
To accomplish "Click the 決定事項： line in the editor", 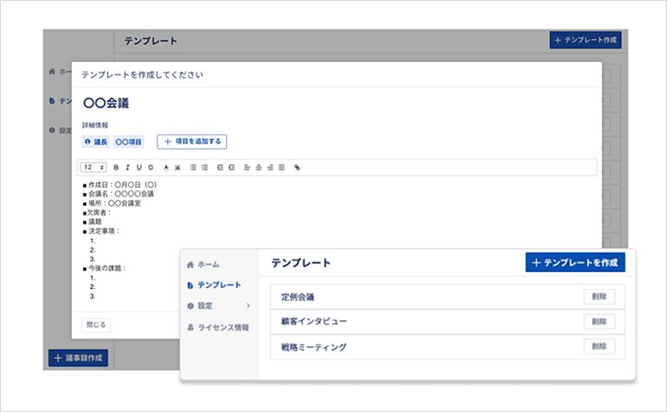I will 101,231.
